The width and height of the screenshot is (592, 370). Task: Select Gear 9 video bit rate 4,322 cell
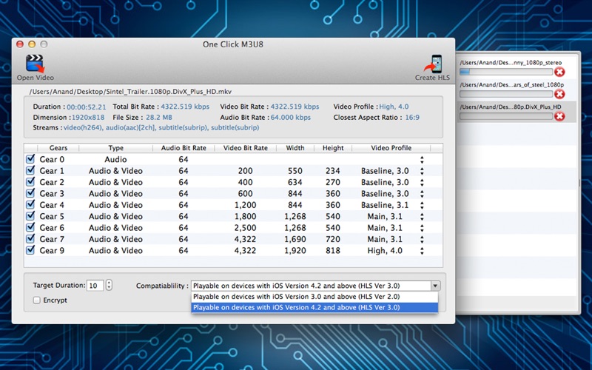click(x=245, y=250)
